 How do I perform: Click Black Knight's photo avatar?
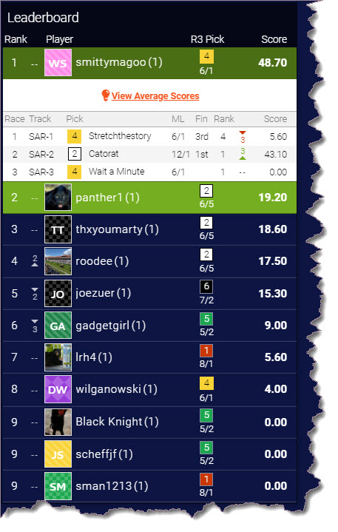coord(58,422)
